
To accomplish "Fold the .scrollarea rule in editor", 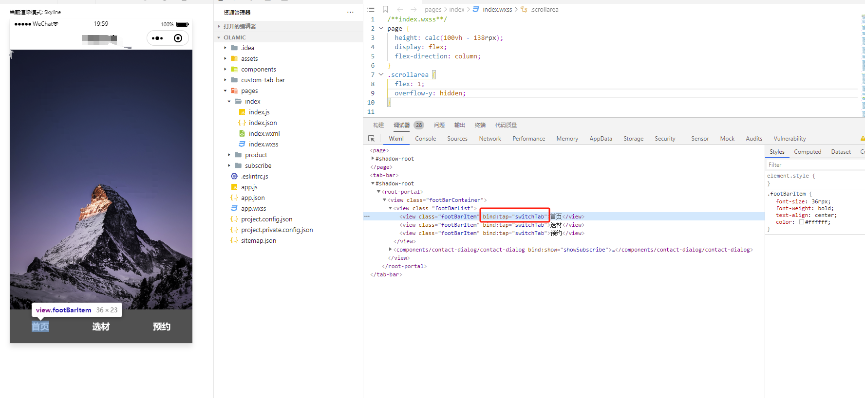I will click(x=381, y=74).
